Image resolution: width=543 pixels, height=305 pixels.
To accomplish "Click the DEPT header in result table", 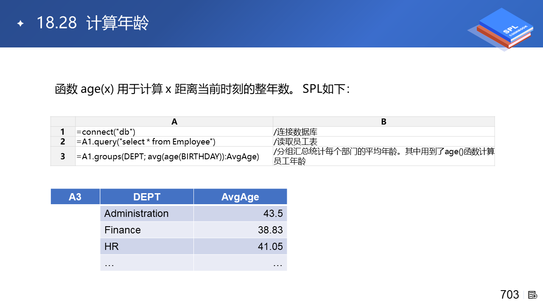I will click(x=147, y=197).
